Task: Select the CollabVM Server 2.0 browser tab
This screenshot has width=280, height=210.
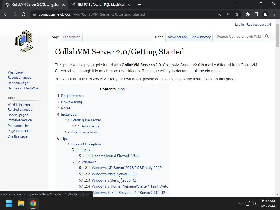Action: click(35, 5)
